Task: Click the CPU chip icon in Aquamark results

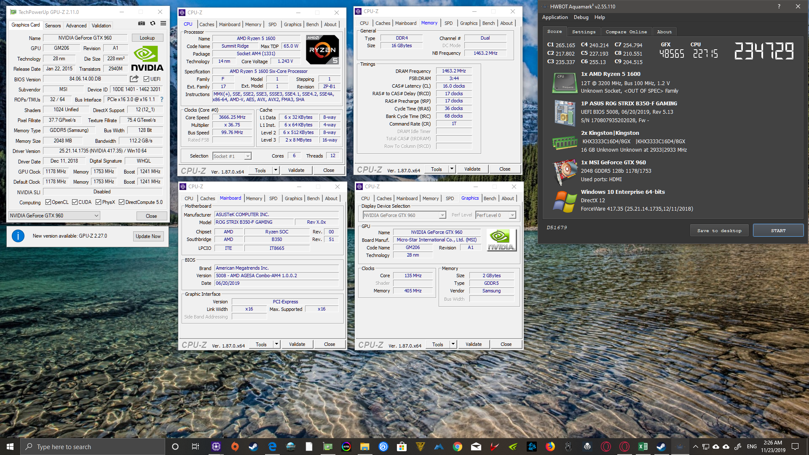Action: click(565, 83)
